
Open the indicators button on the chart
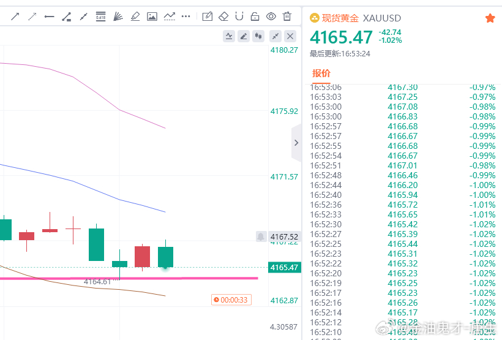tap(229, 36)
